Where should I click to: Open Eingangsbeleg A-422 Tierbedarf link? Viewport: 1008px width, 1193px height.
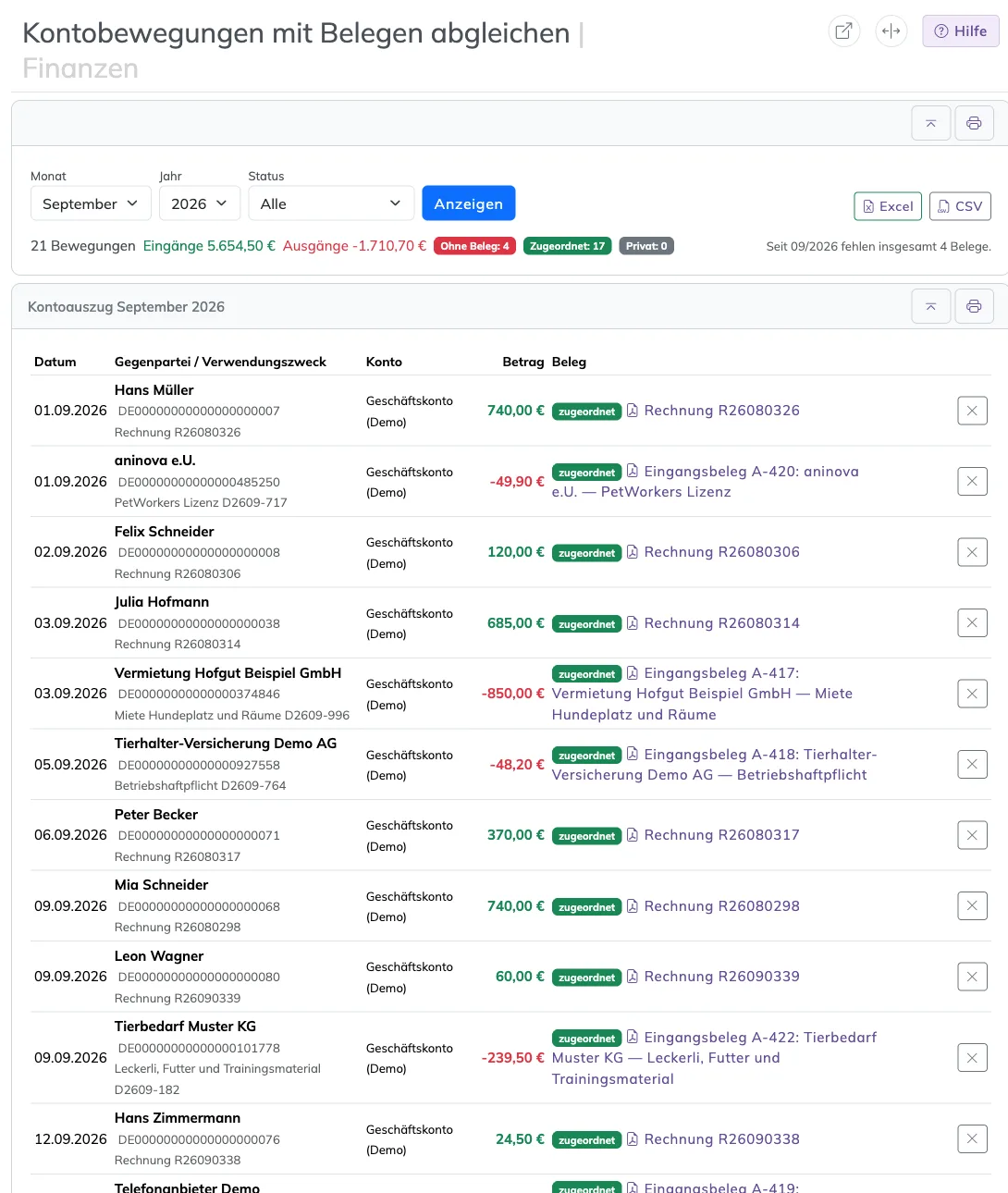pos(714,1058)
